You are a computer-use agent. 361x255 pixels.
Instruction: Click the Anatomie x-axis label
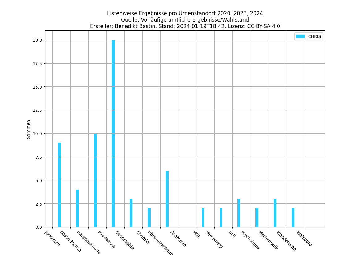178,239
